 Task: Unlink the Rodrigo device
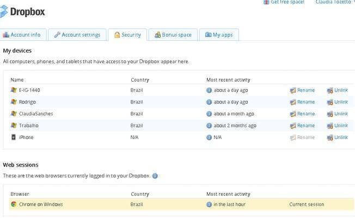[341, 102]
